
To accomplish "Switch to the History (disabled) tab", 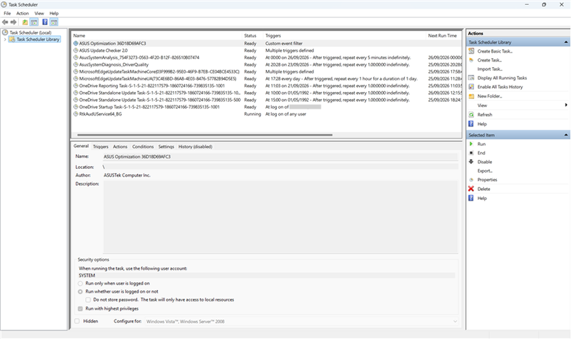I will [195, 147].
